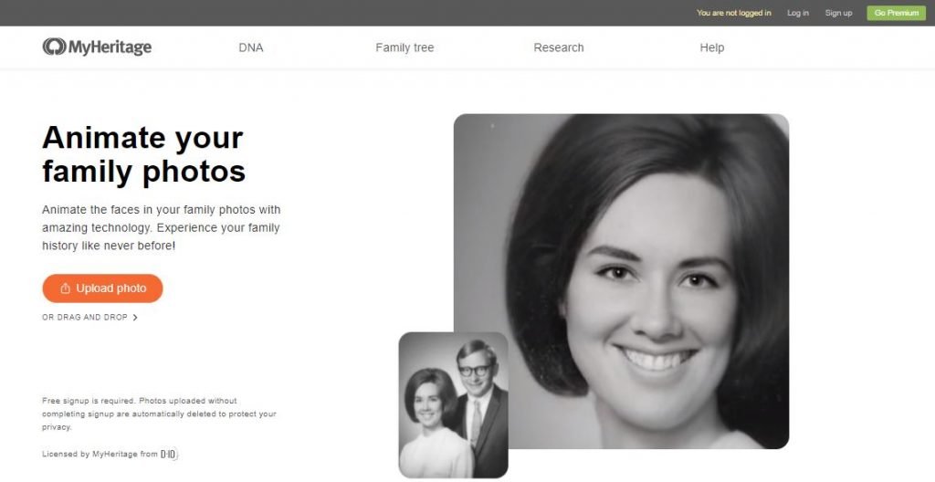The width and height of the screenshot is (935, 482).
Task: Click the free signup privacy notice text
Action: click(159, 414)
